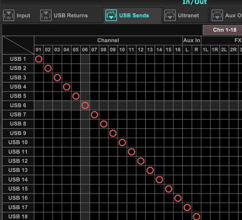The height and width of the screenshot is (220, 242).
Task: Toggle USB 16 routing at channel 16
Action: pos(178,198)
